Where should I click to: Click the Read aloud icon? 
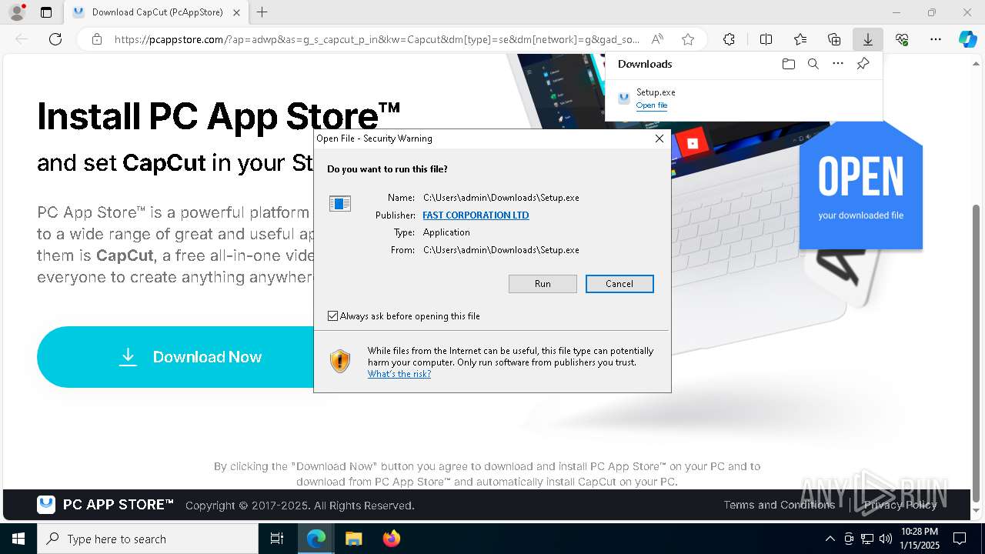(657, 39)
